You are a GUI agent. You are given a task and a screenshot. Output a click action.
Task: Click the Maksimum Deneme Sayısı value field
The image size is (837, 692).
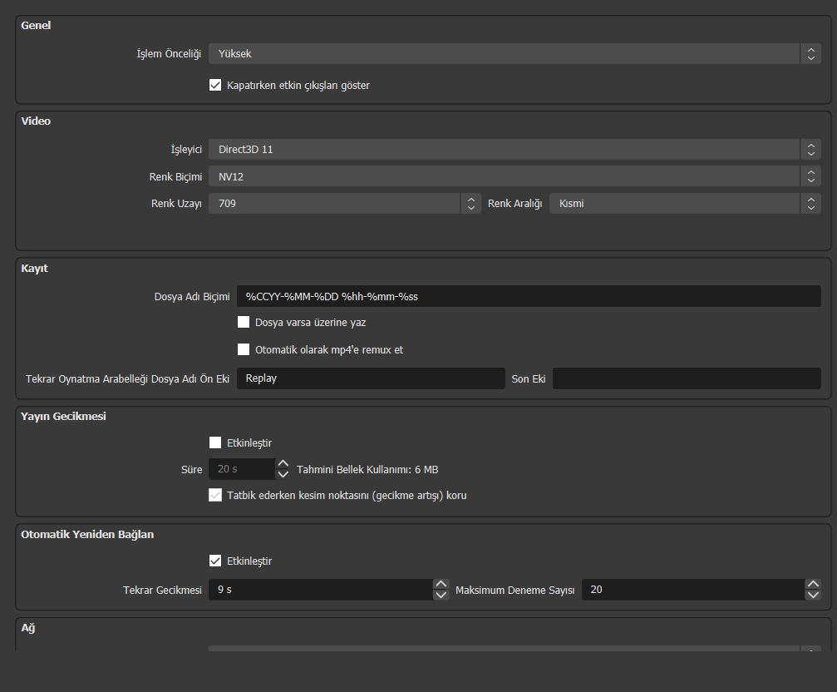(692, 590)
